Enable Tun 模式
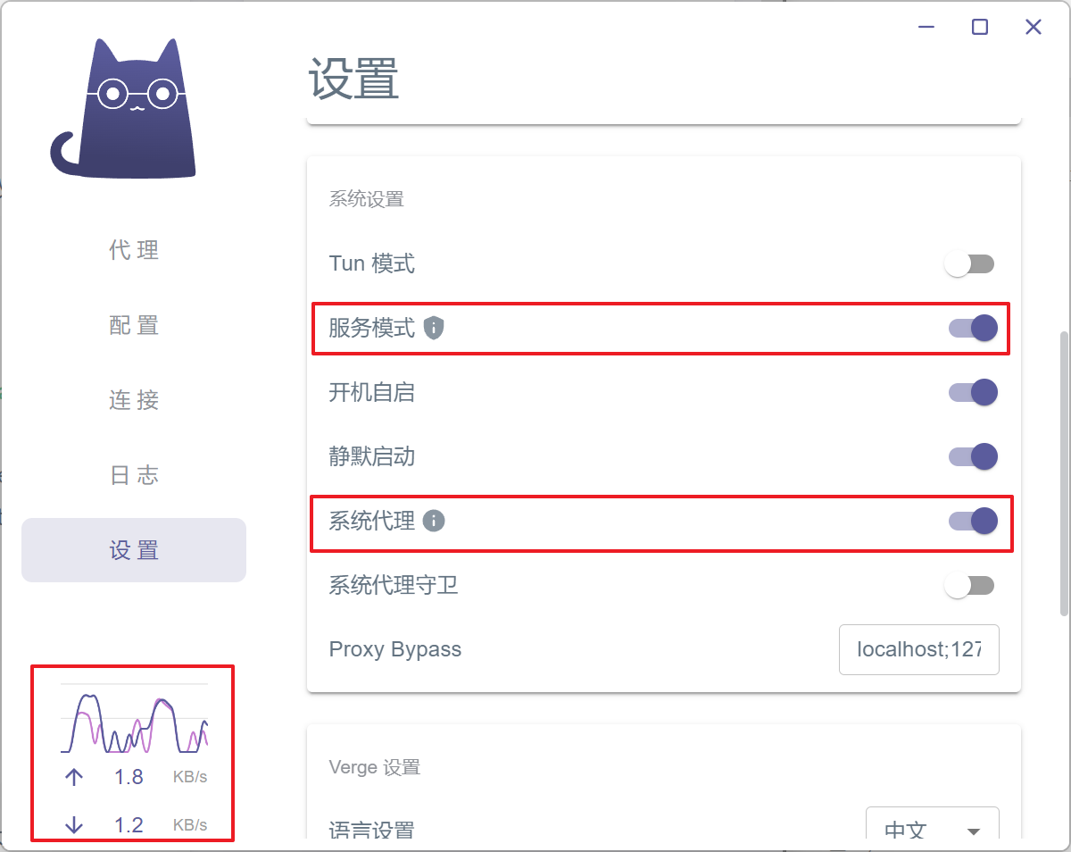Image resolution: width=1071 pixels, height=852 pixels. pyautogui.click(x=970, y=263)
